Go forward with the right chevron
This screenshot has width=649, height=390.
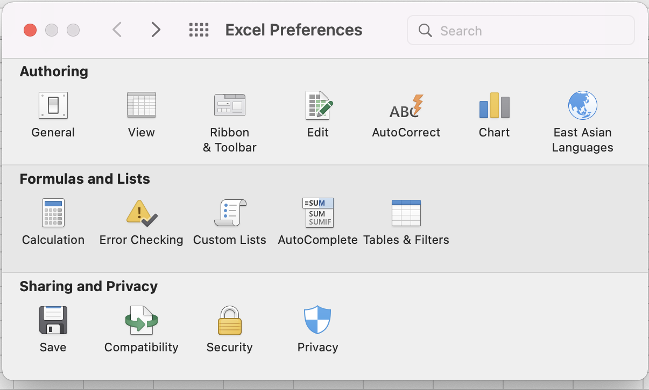click(156, 30)
